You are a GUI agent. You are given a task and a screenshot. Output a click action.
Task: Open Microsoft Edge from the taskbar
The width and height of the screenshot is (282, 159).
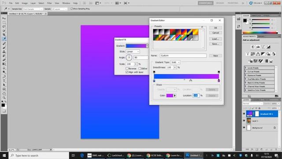(82, 155)
